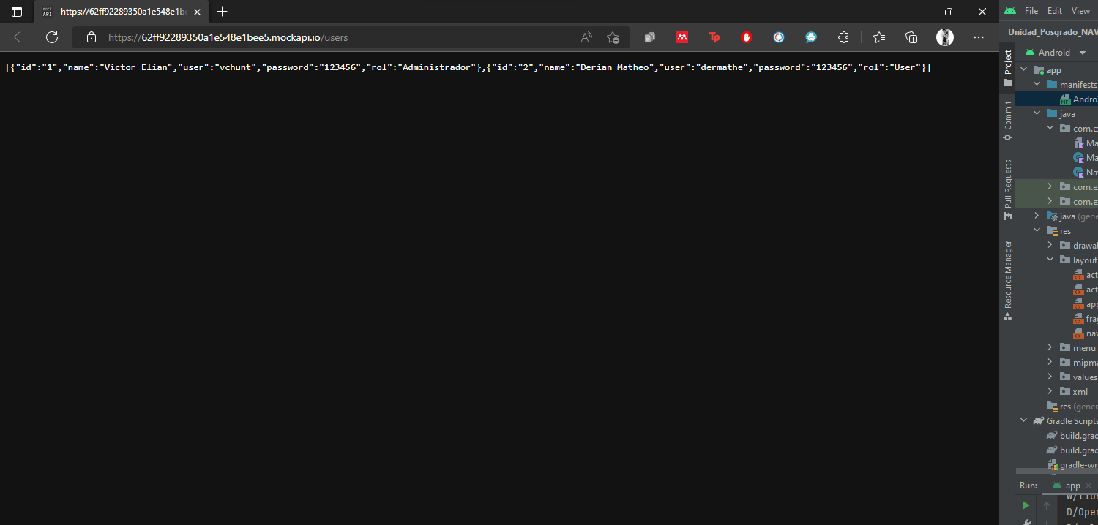
Task: Reload the page with the refresh icon
Action: (51, 37)
